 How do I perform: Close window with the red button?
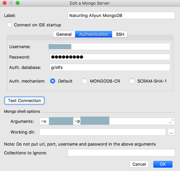point(5,3)
